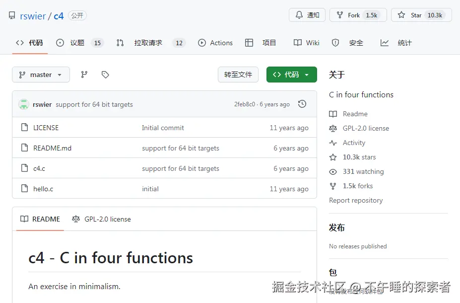
Task: Select the README tab in file viewer
Action: (x=40, y=219)
